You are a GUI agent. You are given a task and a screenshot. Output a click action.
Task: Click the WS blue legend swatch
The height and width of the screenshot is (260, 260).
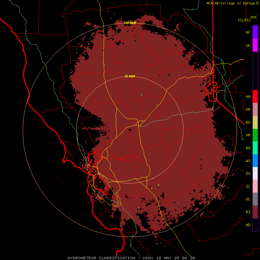tap(255, 161)
